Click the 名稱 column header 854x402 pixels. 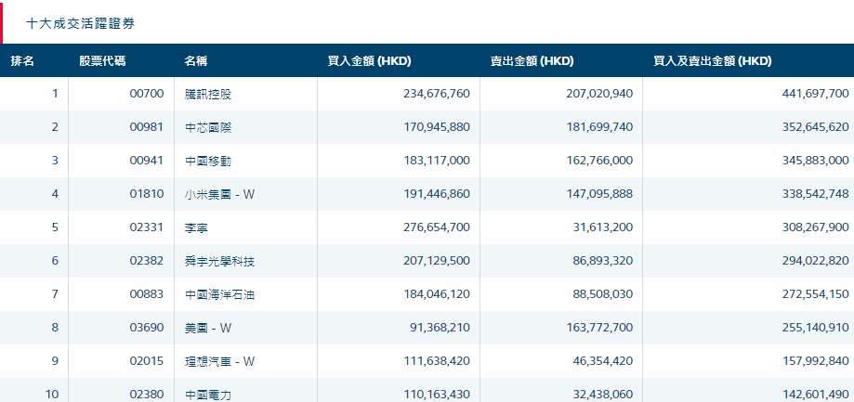195,61
